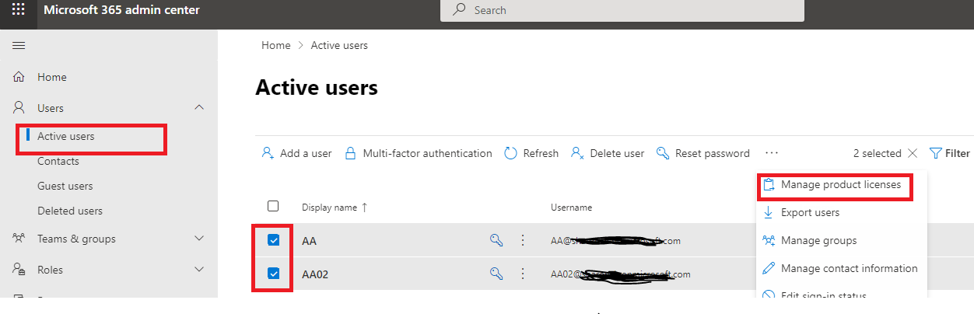This screenshot has width=974, height=314.
Task: Open the toolbar more actions ellipsis
Action: 772,153
